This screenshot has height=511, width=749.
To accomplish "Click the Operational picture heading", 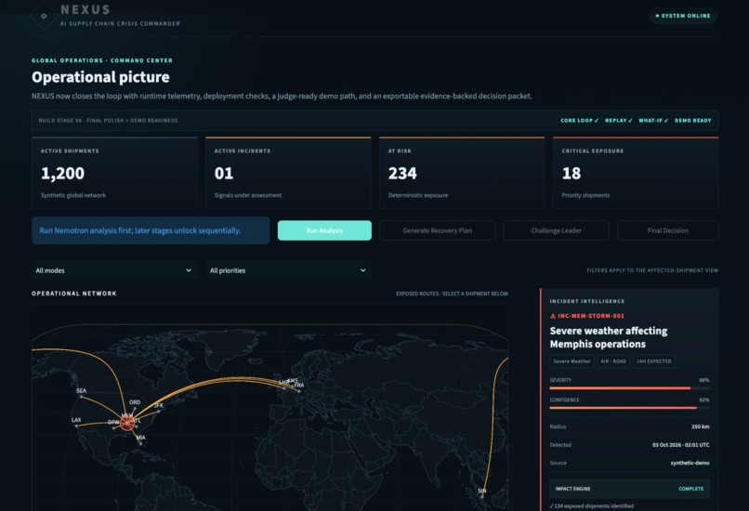I will pyautogui.click(x=100, y=77).
